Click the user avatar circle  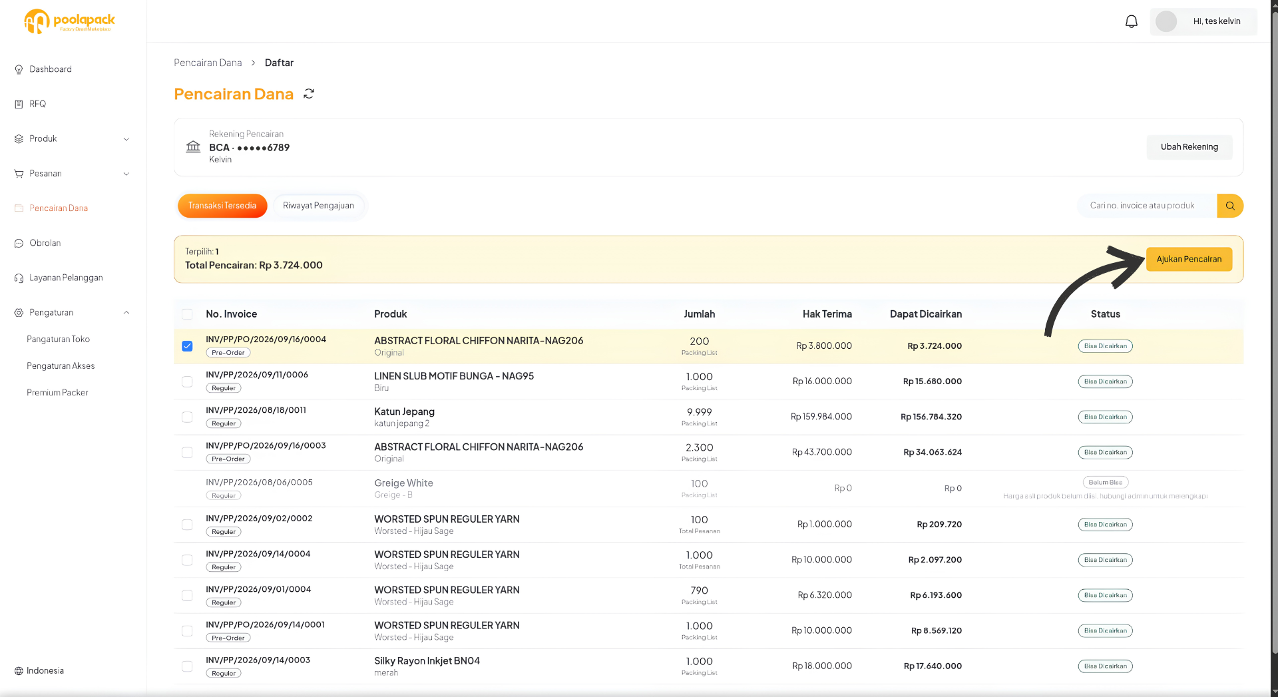click(x=1166, y=21)
